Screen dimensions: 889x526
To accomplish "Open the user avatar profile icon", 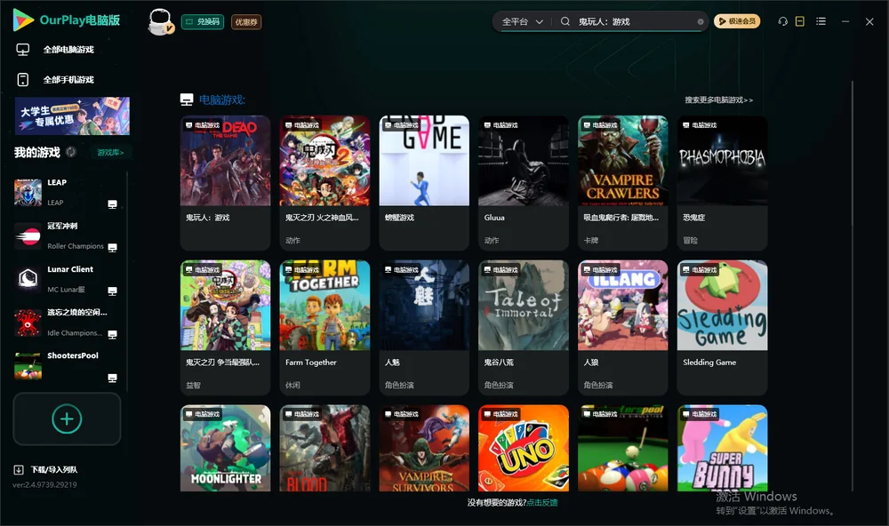I will click(x=160, y=22).
